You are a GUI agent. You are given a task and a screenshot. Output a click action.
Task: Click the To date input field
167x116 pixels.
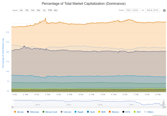[152, 10]
